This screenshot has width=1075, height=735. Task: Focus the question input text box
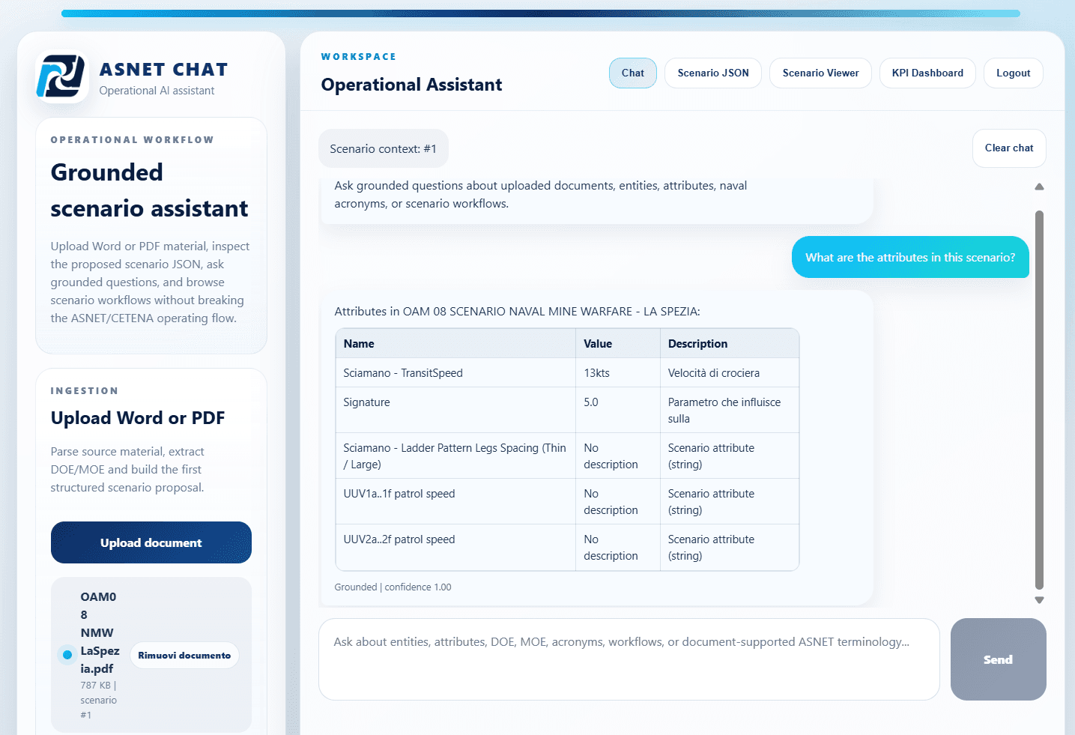pyautogui.click(x=629, y=659)
